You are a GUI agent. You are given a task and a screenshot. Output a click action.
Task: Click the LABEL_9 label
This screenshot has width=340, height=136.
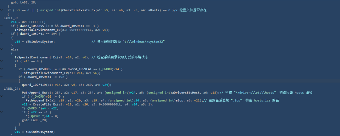click(11, 18)
